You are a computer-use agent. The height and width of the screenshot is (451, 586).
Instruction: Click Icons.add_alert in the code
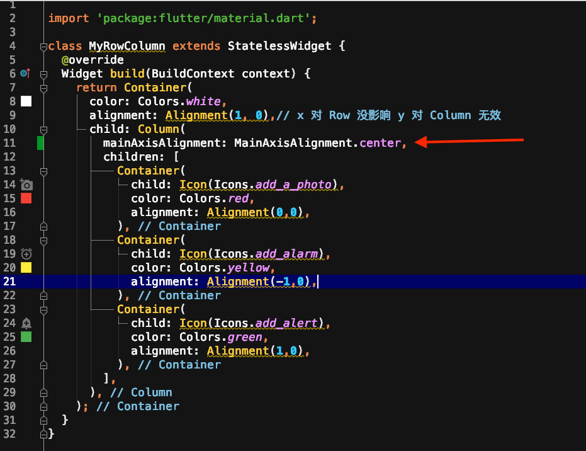coord(266,323)
